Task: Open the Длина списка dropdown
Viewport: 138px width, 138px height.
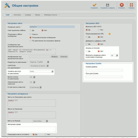Action: pyautogui.click(x=32, y=77)
